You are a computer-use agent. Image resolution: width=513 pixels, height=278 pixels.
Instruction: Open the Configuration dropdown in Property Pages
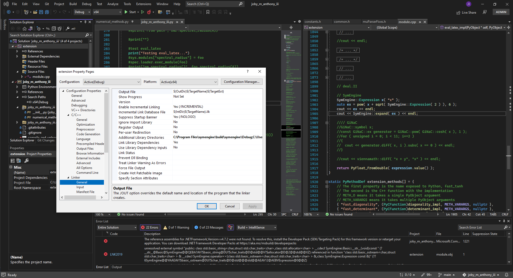coord(112,82)
